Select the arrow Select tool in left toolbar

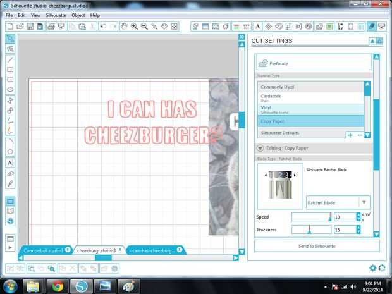10,39
